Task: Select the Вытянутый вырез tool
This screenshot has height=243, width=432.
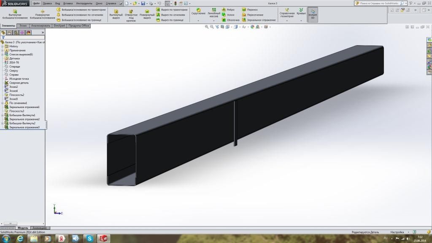Action: [116, 14]
